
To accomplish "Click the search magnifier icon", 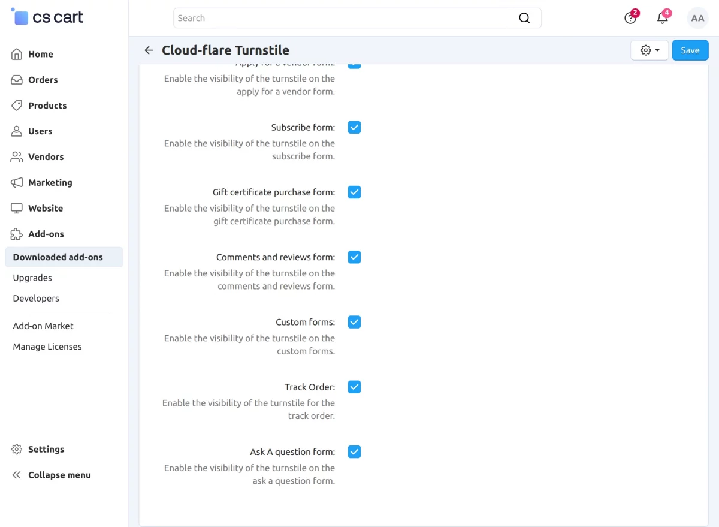I will coord(524,18).
